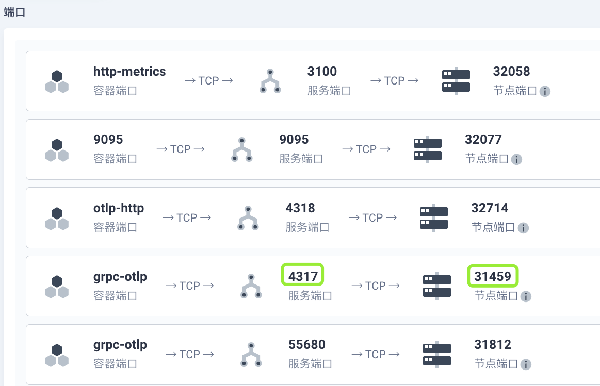
Task: Click the node server icon beside port 32058
Action: (456, 81)
